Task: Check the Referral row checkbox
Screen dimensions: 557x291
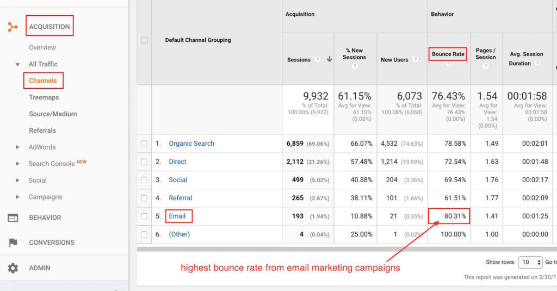Action: (144, 198)
